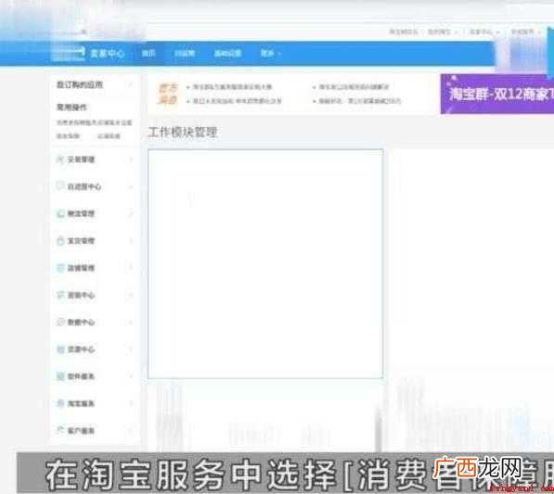Click the 数据中心 sidebar icon

(60, 322)
